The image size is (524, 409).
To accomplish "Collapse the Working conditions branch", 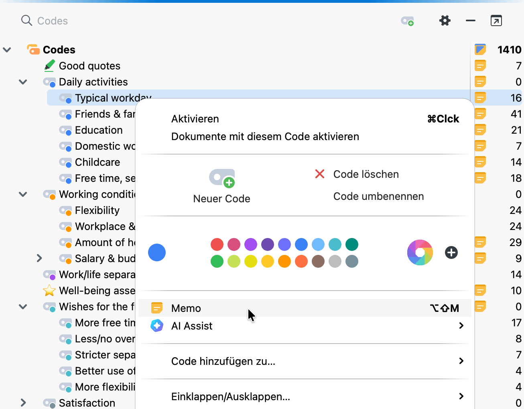I will coord(23,194).
